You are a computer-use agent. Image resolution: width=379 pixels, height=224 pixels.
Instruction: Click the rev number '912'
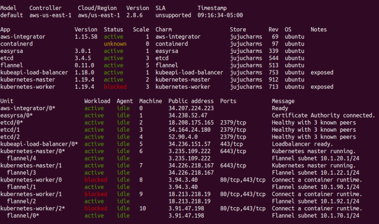273,80
